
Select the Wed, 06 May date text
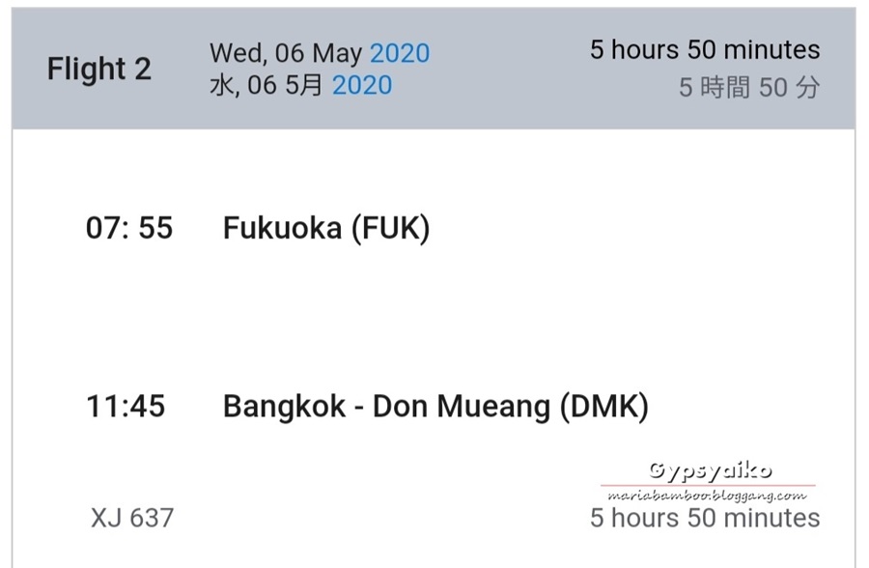point(286,54)
